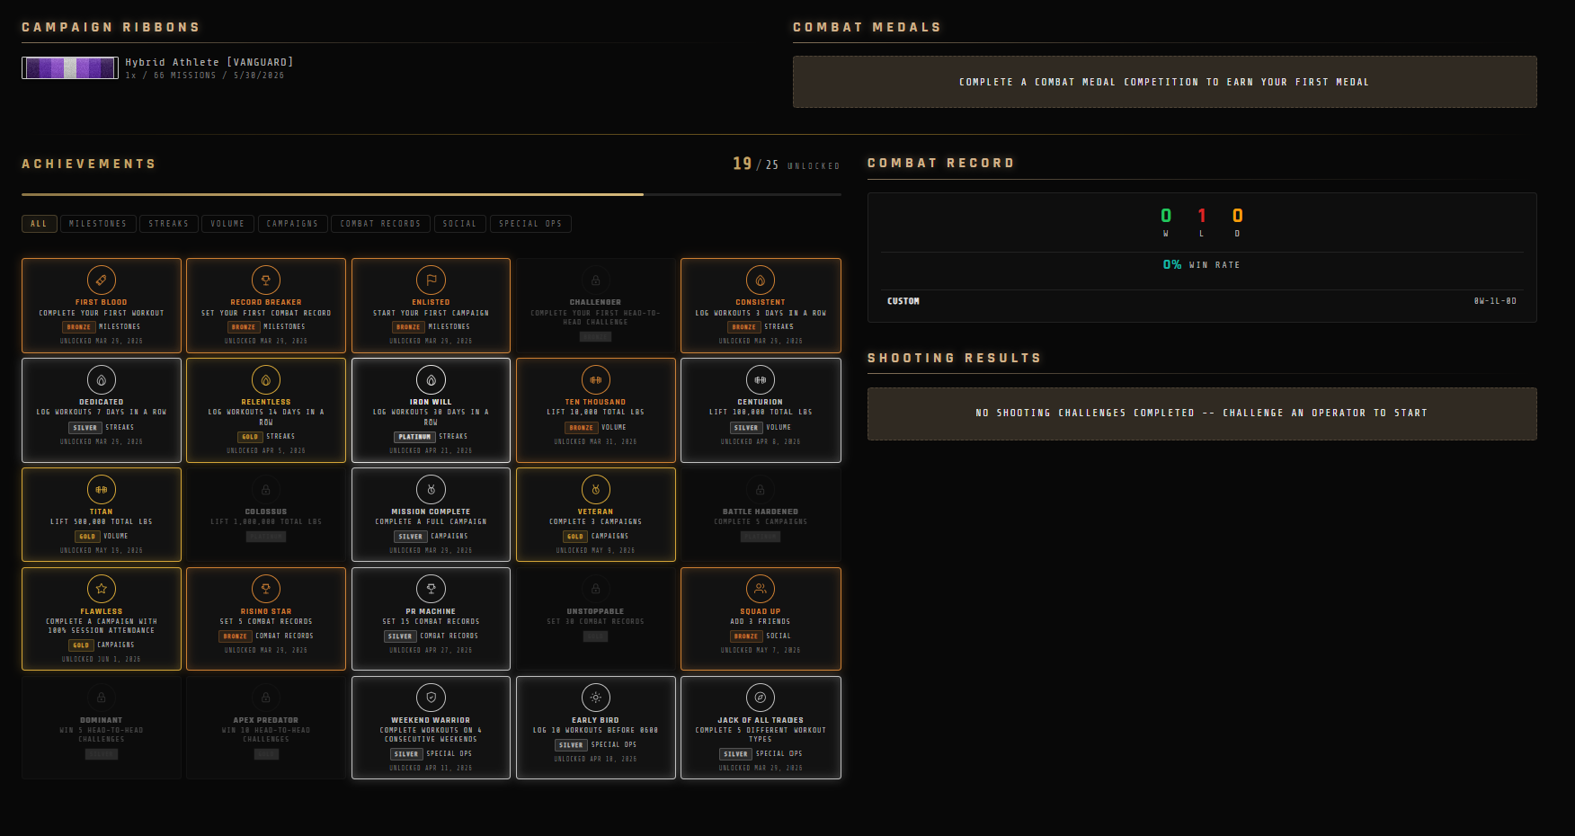
Task: Click the Relentless flame icon
Action: (x=266, y=380)
